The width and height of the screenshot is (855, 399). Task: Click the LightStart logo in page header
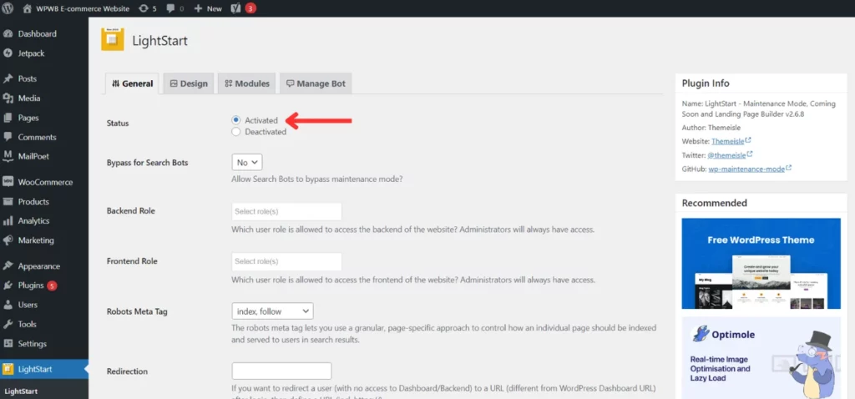113,40
